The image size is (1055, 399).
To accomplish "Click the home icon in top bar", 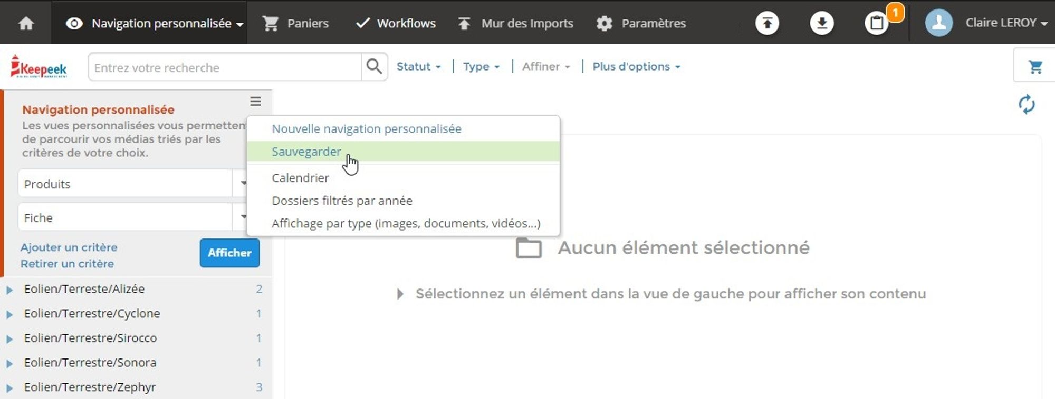I will point(26,23).
